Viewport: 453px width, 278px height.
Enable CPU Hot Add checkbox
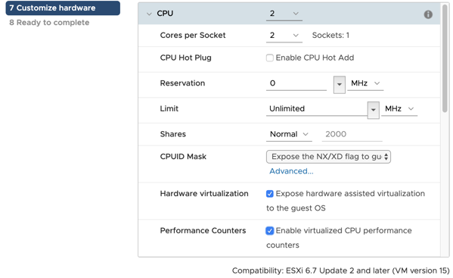(x=269, y=58)
